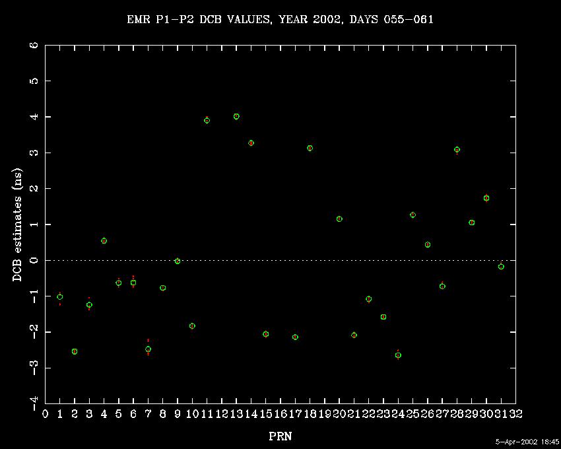Click the 'PRN' x-axis label
Image resolution: width=561 pixels, height=449 pixels.
[x=280, y=436]
